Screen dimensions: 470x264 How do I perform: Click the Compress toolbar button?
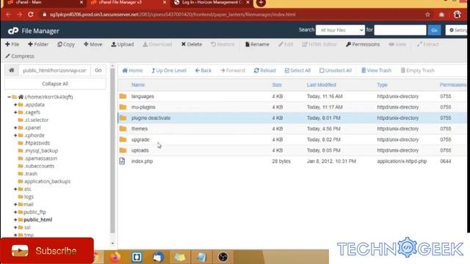click(x=20, y=56)
